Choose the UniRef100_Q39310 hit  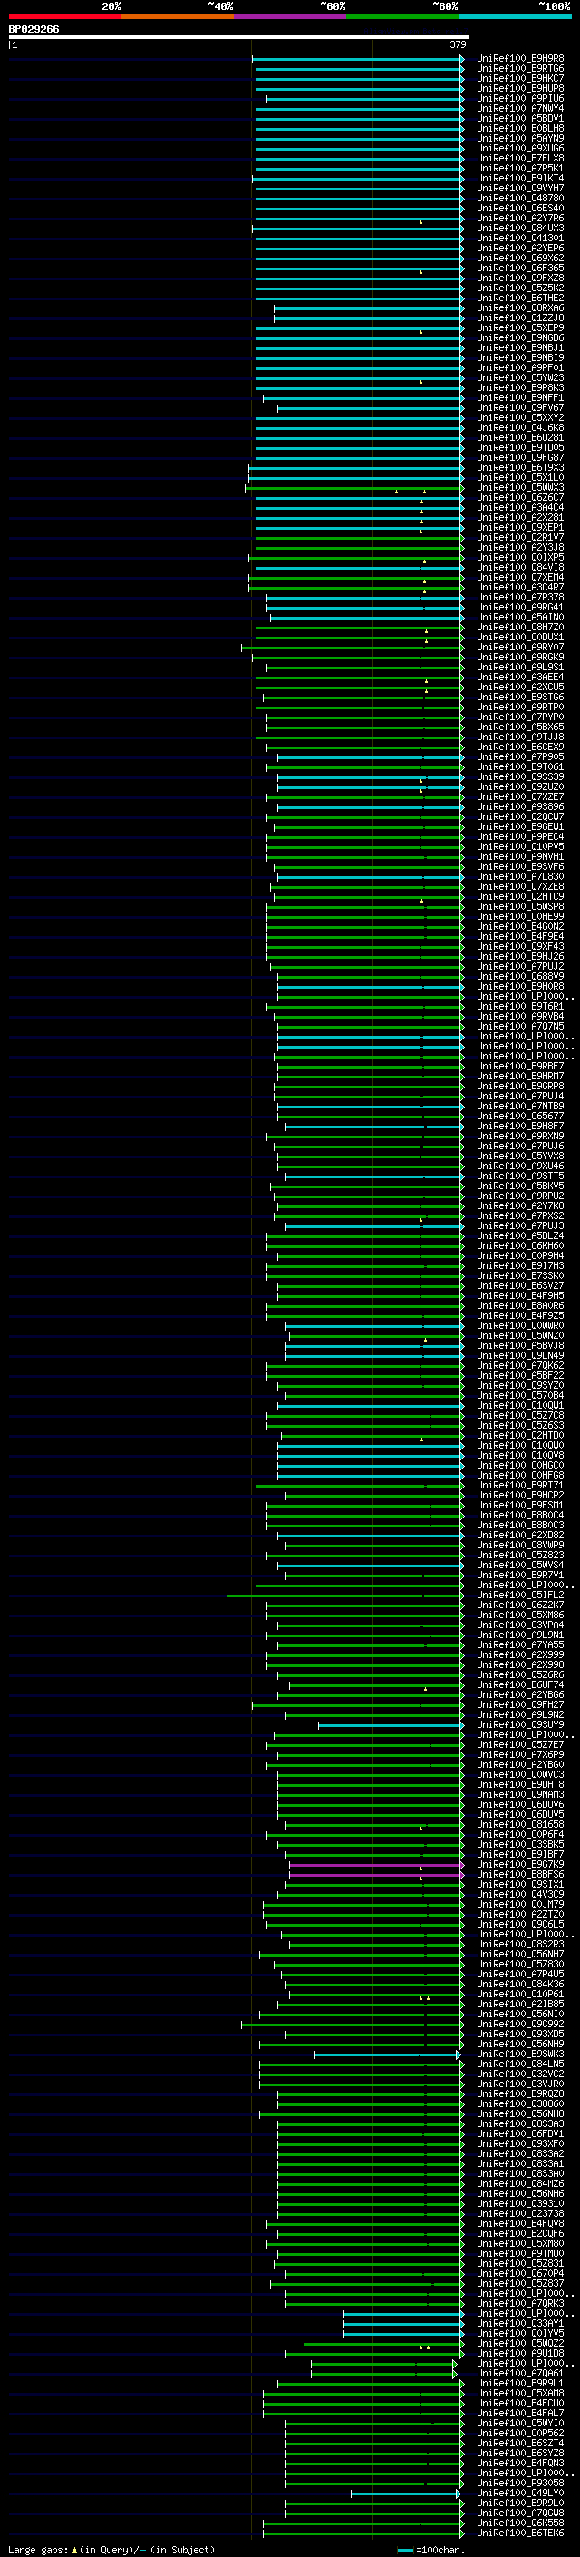click(x=520, y=2203)
